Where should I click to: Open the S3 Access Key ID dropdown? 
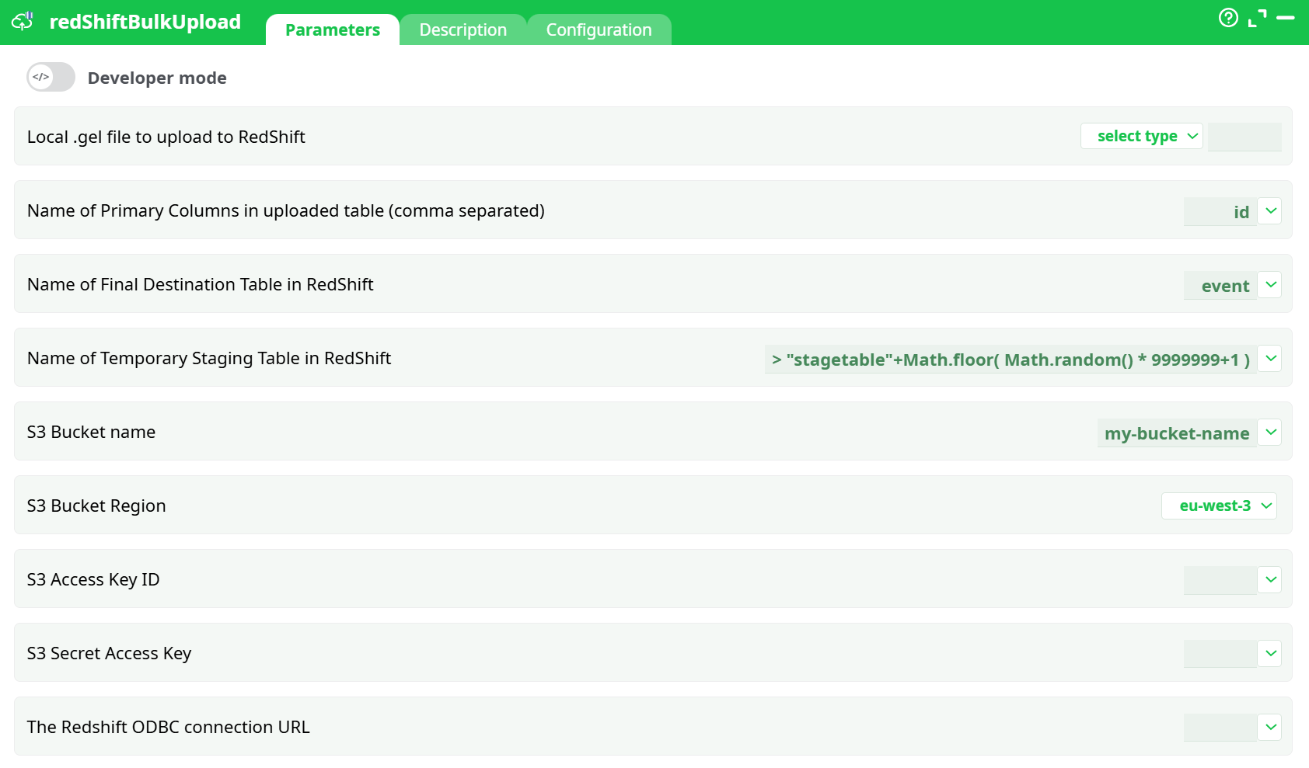[x=1270, y=579]
